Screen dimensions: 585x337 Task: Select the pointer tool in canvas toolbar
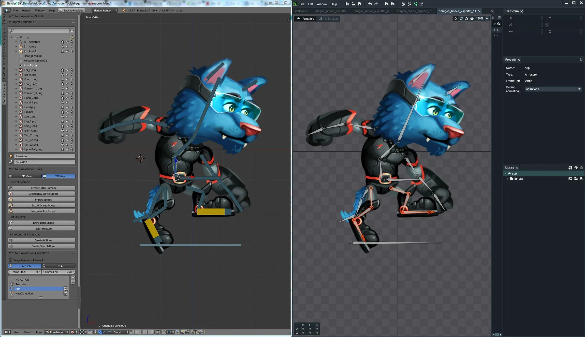(x=456, y=19)
